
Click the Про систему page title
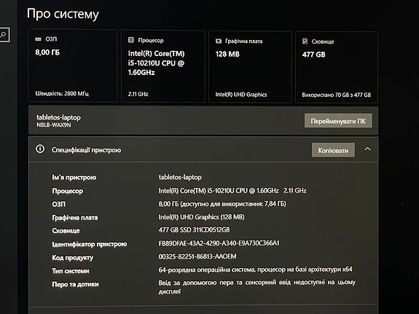point(63,14)
